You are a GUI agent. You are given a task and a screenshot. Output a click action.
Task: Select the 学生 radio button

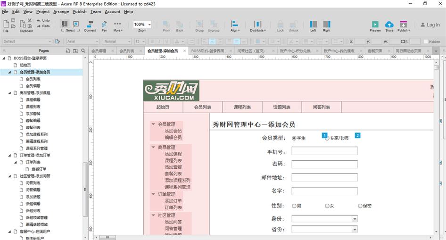click(x=294, y=138)
